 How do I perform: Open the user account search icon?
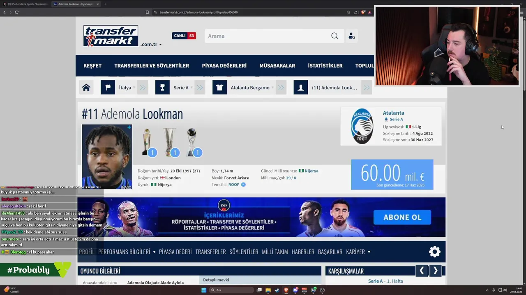351,36
